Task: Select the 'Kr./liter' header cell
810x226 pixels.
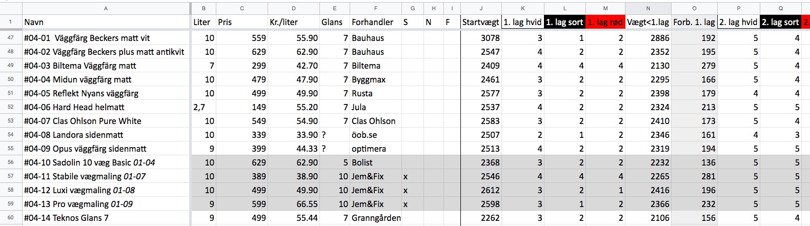Action: [x=293, y=22]
